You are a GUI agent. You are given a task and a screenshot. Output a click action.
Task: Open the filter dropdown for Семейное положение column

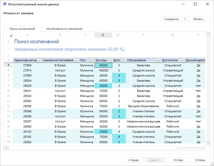point(76,60)
